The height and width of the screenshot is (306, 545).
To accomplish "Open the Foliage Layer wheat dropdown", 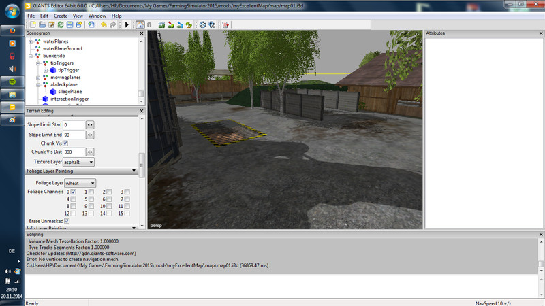I will click(80, 183).
